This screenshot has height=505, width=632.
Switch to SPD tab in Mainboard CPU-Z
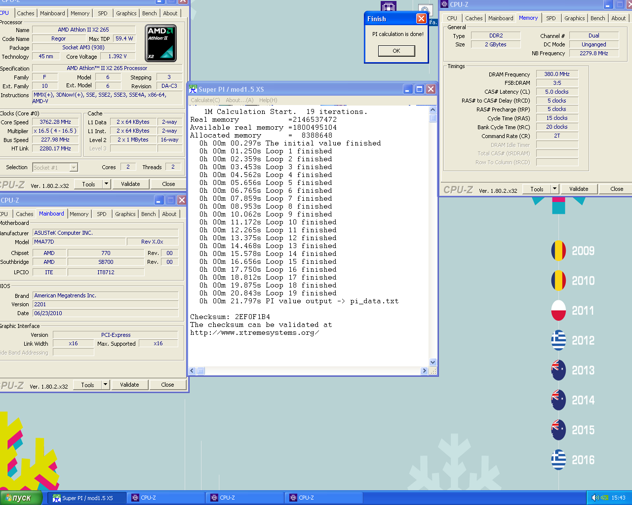pyautogui.click(x=102, y=214)
